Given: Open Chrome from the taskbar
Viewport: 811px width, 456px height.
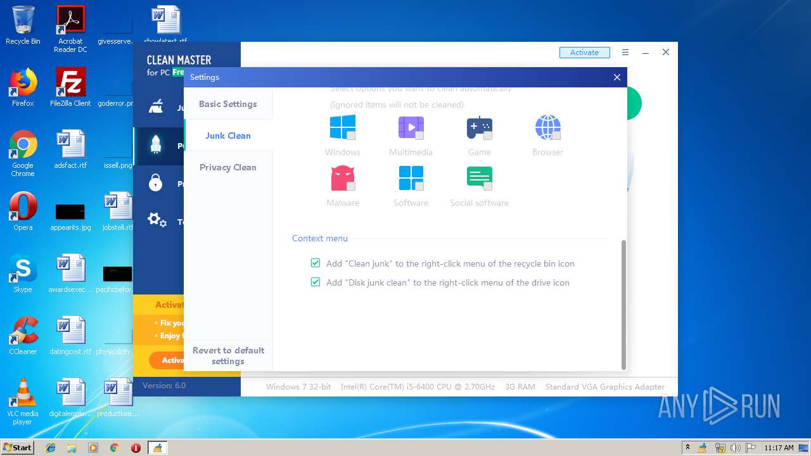Looking at the screenshot, I should [114, 448].
